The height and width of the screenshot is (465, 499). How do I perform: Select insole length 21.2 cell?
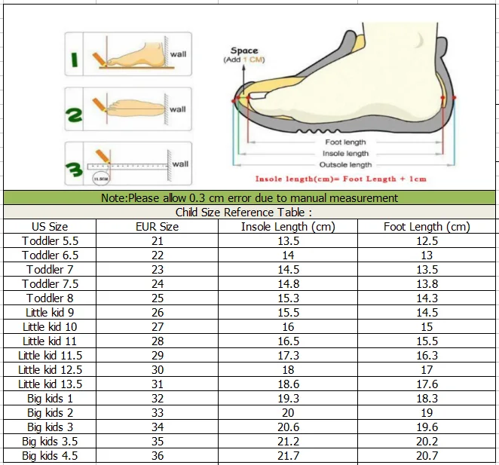point(288,442)
